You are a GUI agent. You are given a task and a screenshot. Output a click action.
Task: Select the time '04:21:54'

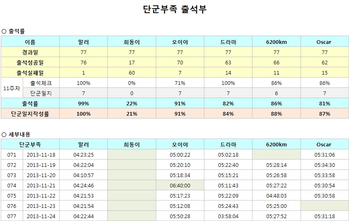coord(83,206)
